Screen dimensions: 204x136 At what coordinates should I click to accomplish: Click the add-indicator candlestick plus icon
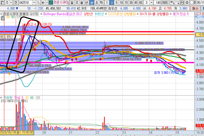pos(173,2)
